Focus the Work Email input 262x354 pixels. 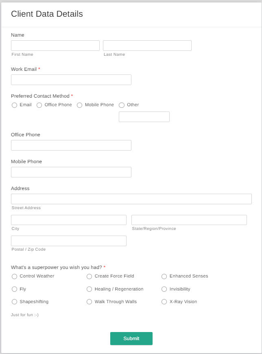pos(71,80)
